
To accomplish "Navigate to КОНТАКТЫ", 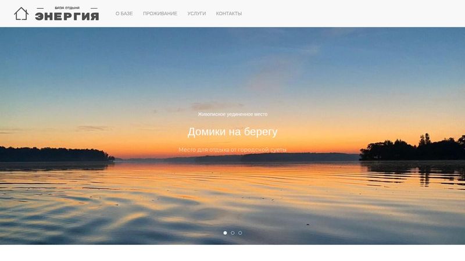I will (x=228, y=13).
